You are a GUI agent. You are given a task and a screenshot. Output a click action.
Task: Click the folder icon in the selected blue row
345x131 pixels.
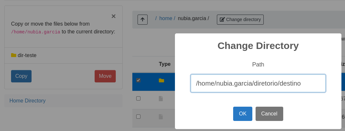pos(161,80)
